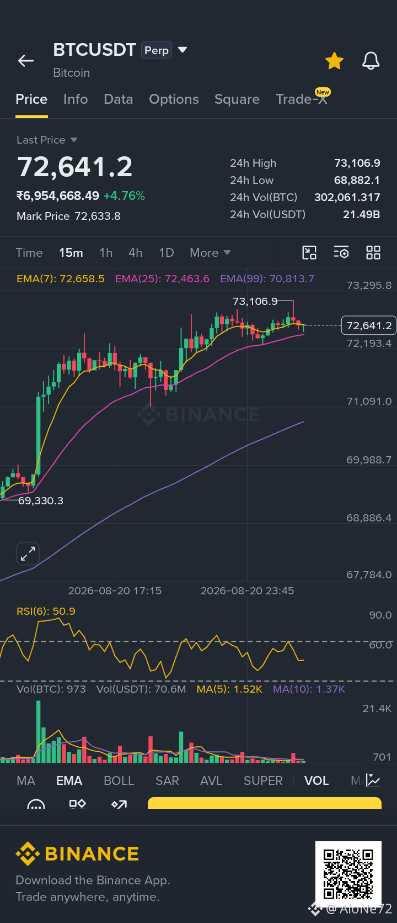Click the Binance logo in footer
This screenshot has width=397, height=923.
77,854
